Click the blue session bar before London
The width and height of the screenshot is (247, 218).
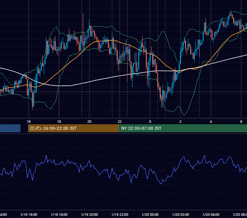(10, 128)
